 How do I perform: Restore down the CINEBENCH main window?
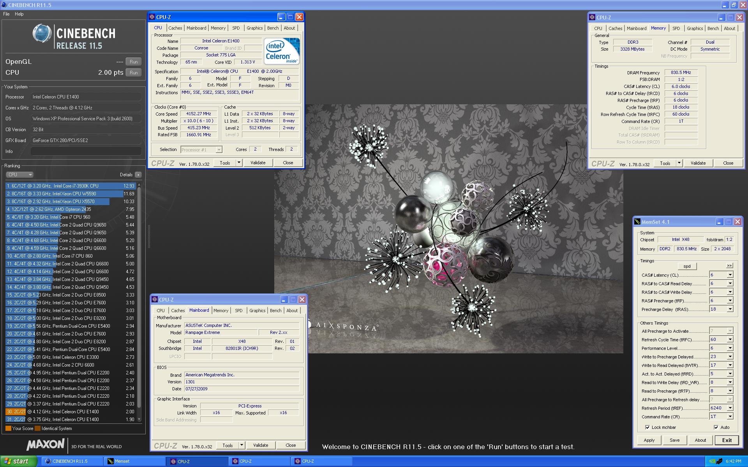pyautogui.click(x=734, y=5)
